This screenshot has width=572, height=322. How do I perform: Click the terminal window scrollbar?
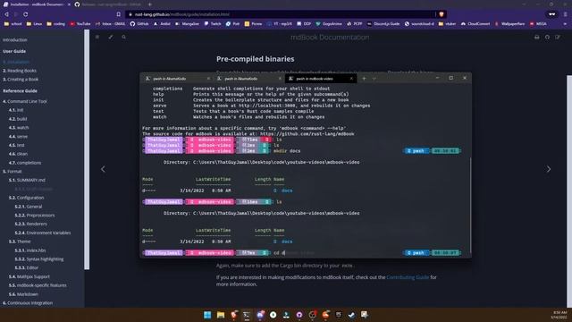click(470, 205)
